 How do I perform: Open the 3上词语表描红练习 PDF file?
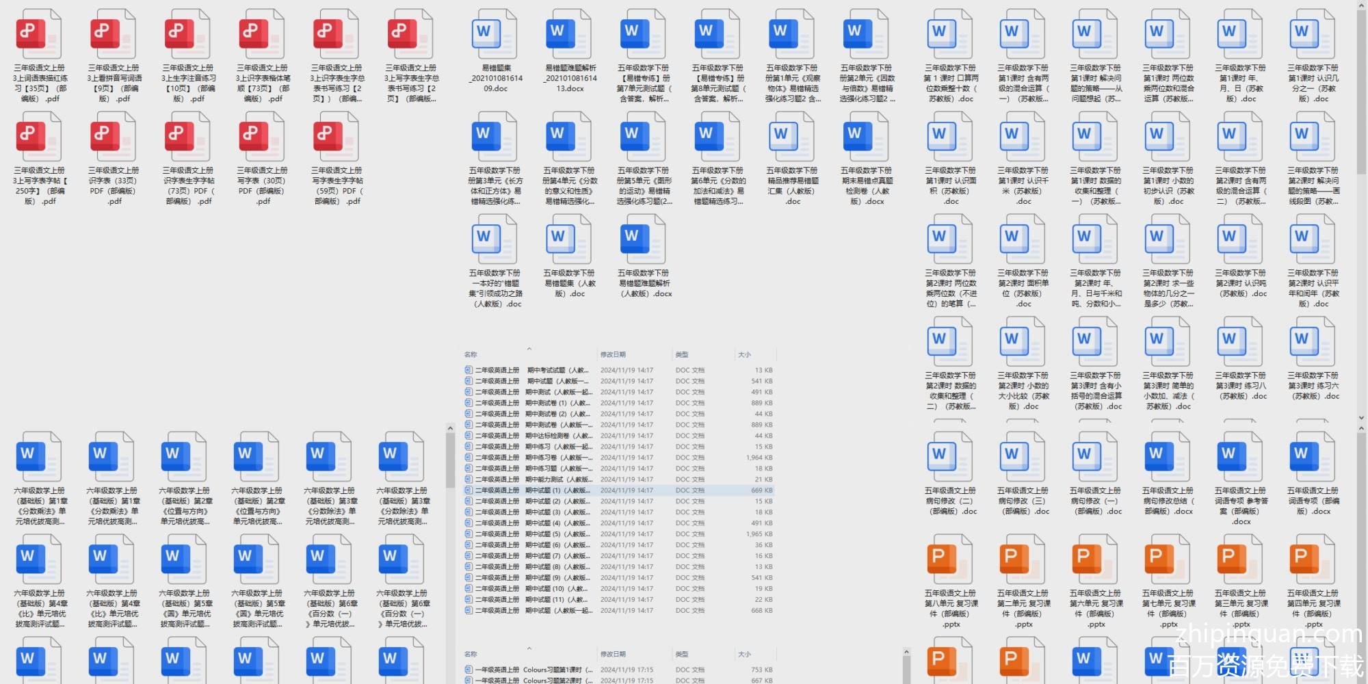click(x=39, y=36)
